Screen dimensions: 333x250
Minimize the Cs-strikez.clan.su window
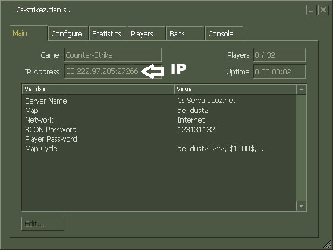point(311,10)
